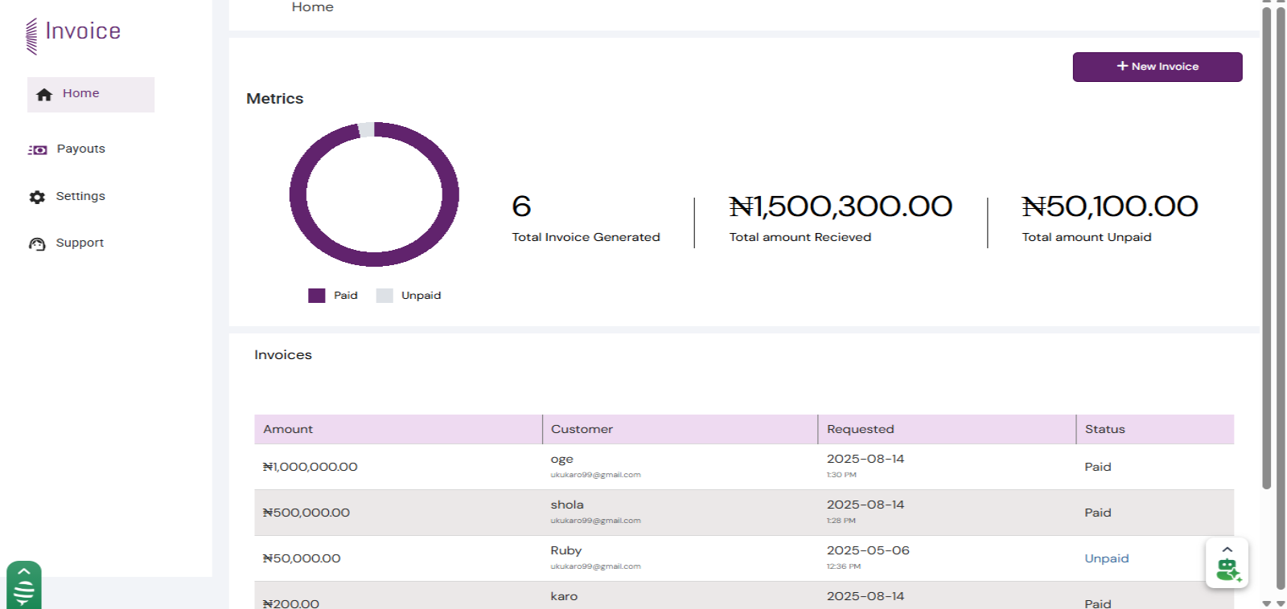Click the Home breadcrumb at top

(x=312, y=6)
